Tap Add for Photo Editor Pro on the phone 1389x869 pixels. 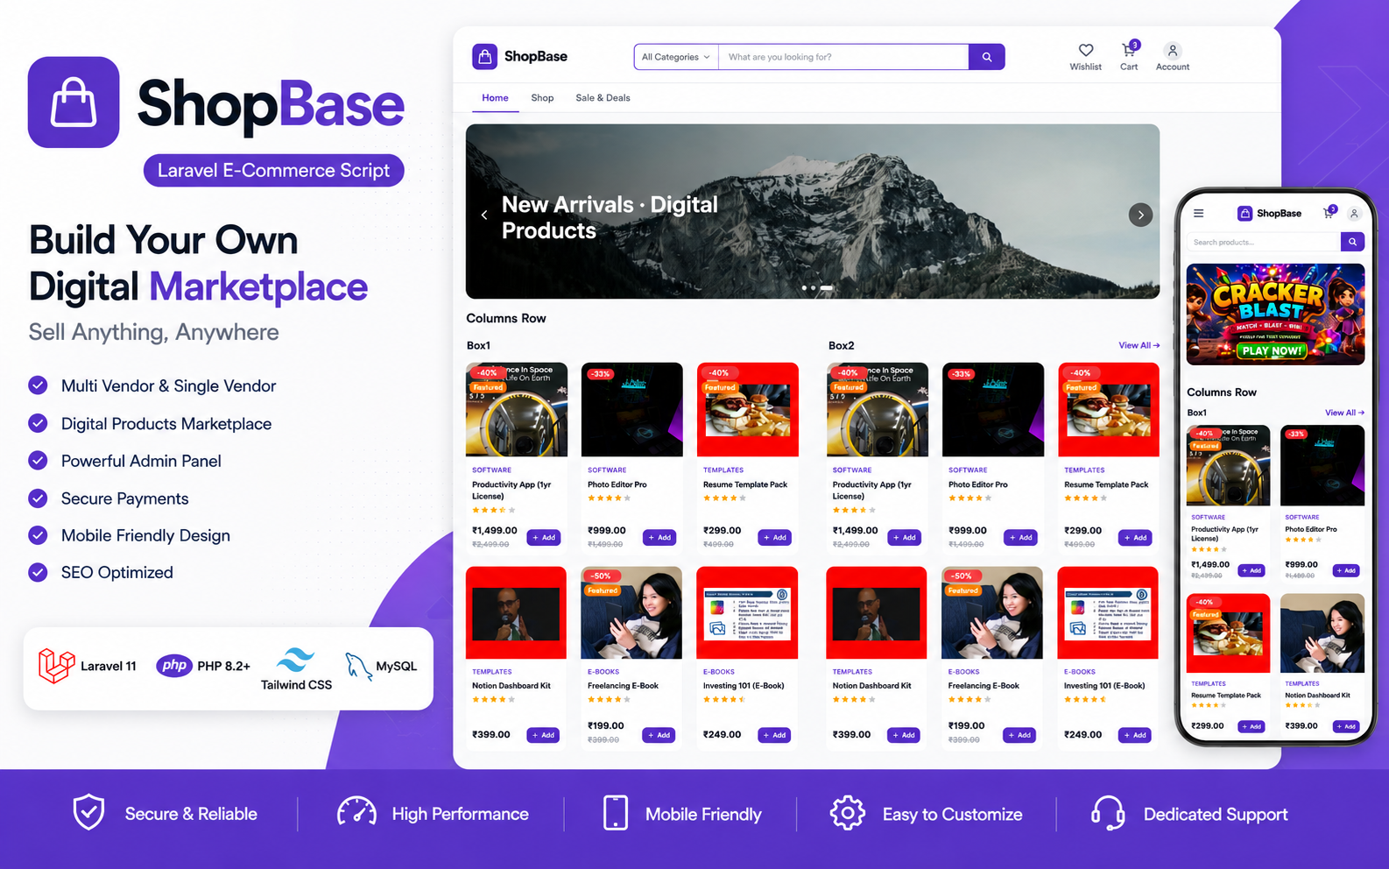click(x=1346, y=570)
